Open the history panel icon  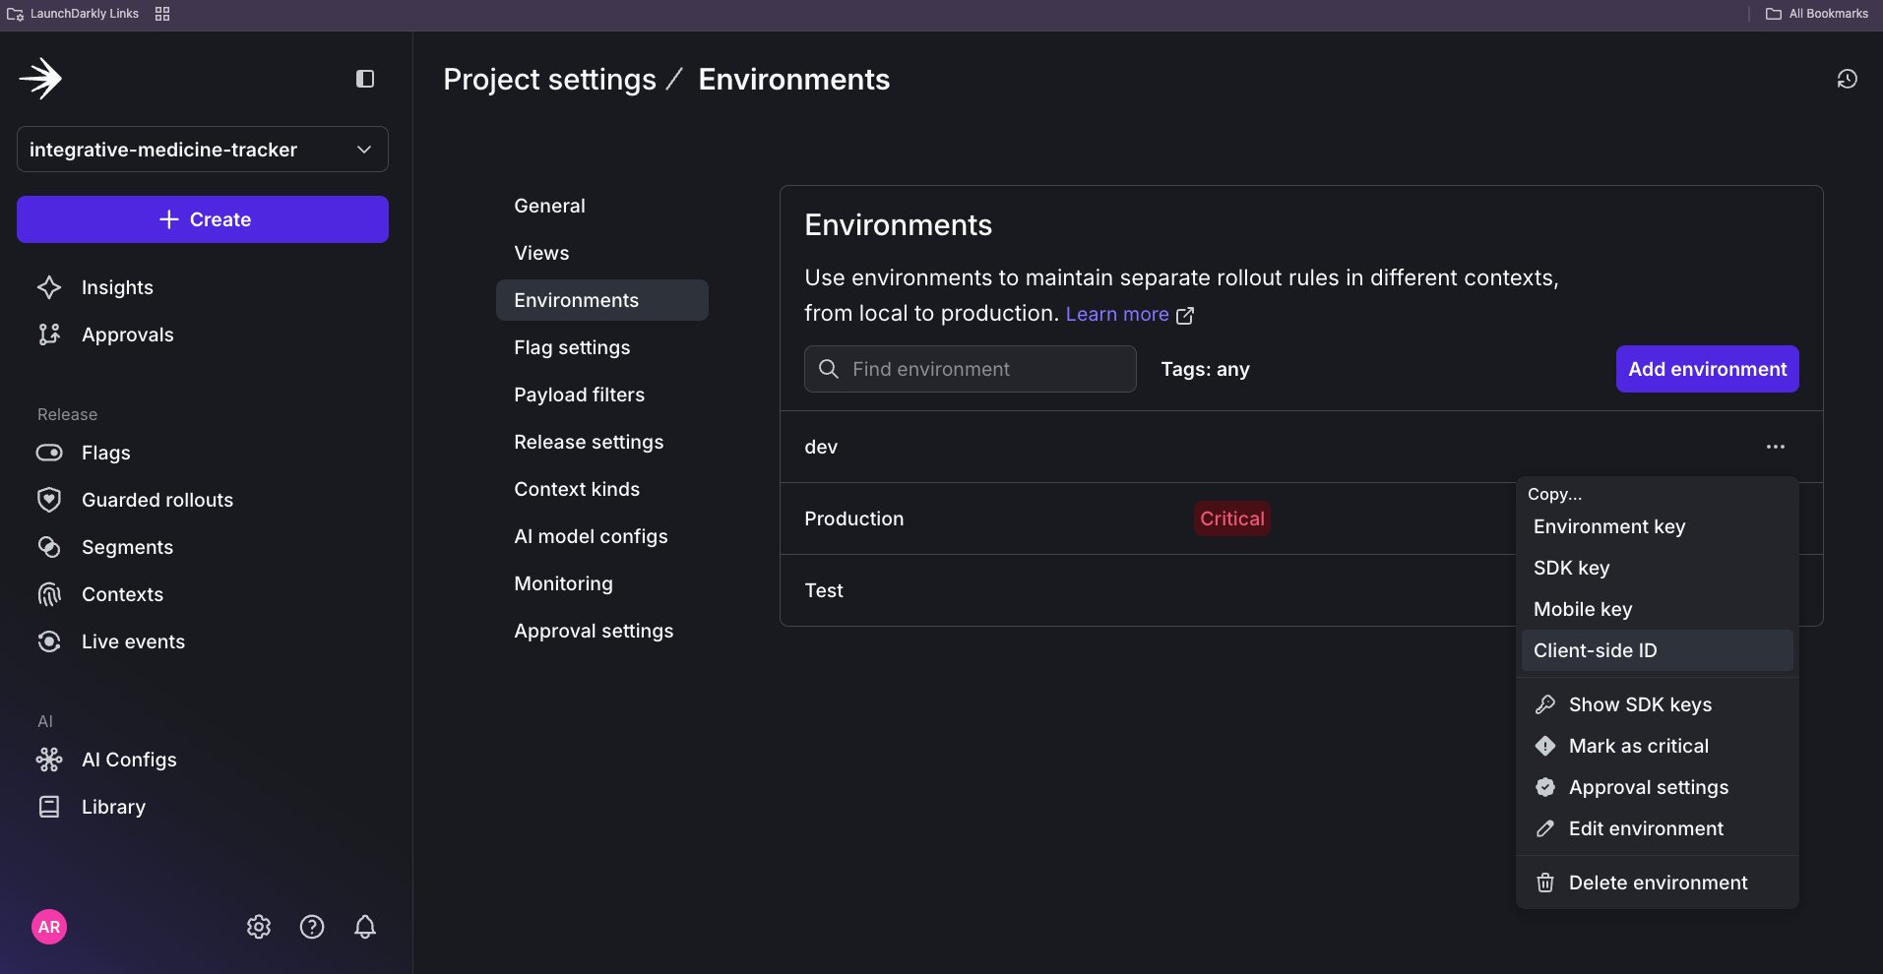(1848, 79)
